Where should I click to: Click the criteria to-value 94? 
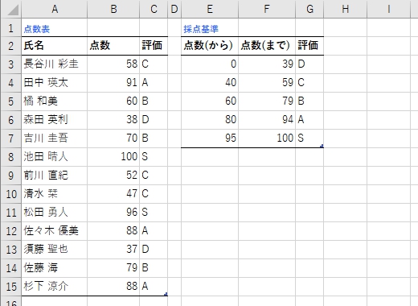[x=267, y=120]
